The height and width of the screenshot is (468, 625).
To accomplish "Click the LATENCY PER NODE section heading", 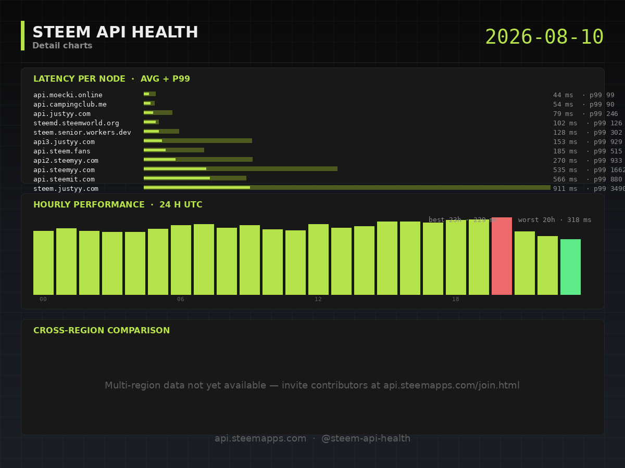I will (x=111, y=79).
